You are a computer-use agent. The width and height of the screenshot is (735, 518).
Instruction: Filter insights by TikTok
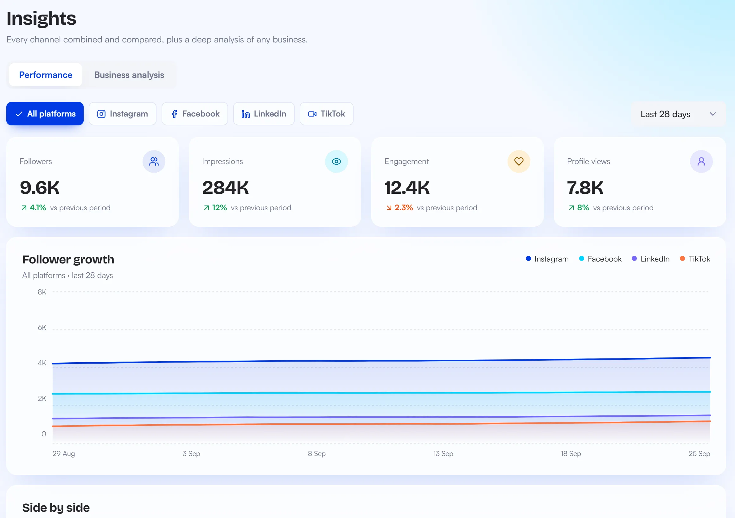(327, 114)
